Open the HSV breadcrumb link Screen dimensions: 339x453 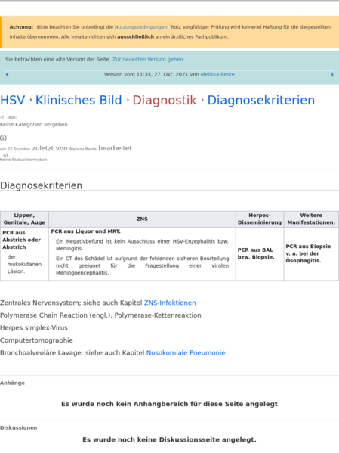coord(13,100)
